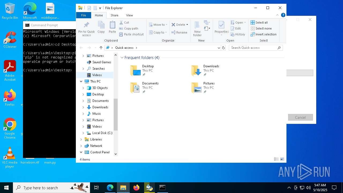
Task: Switch to the View ribbon tab
Action: pyautogui.click(x=129, y=15)
